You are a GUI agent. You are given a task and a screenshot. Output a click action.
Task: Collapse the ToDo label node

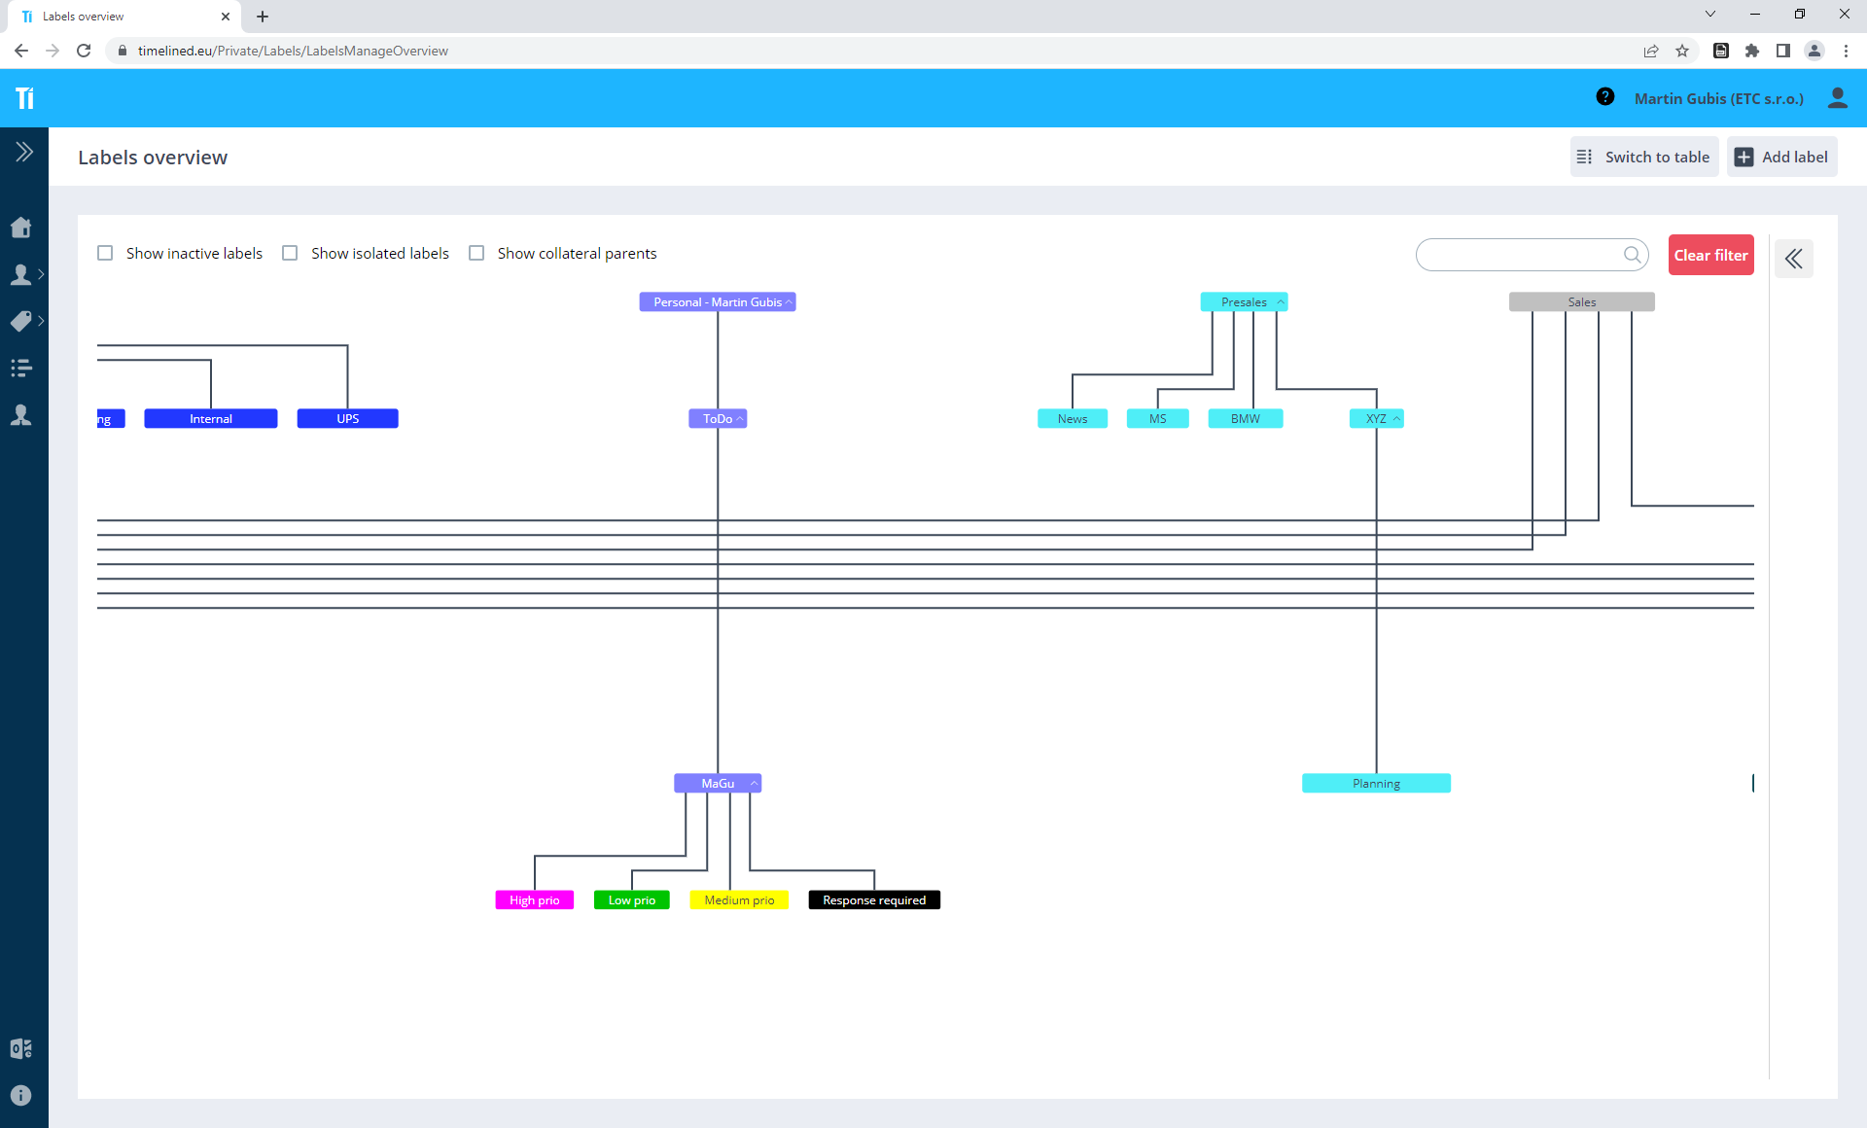740,419
